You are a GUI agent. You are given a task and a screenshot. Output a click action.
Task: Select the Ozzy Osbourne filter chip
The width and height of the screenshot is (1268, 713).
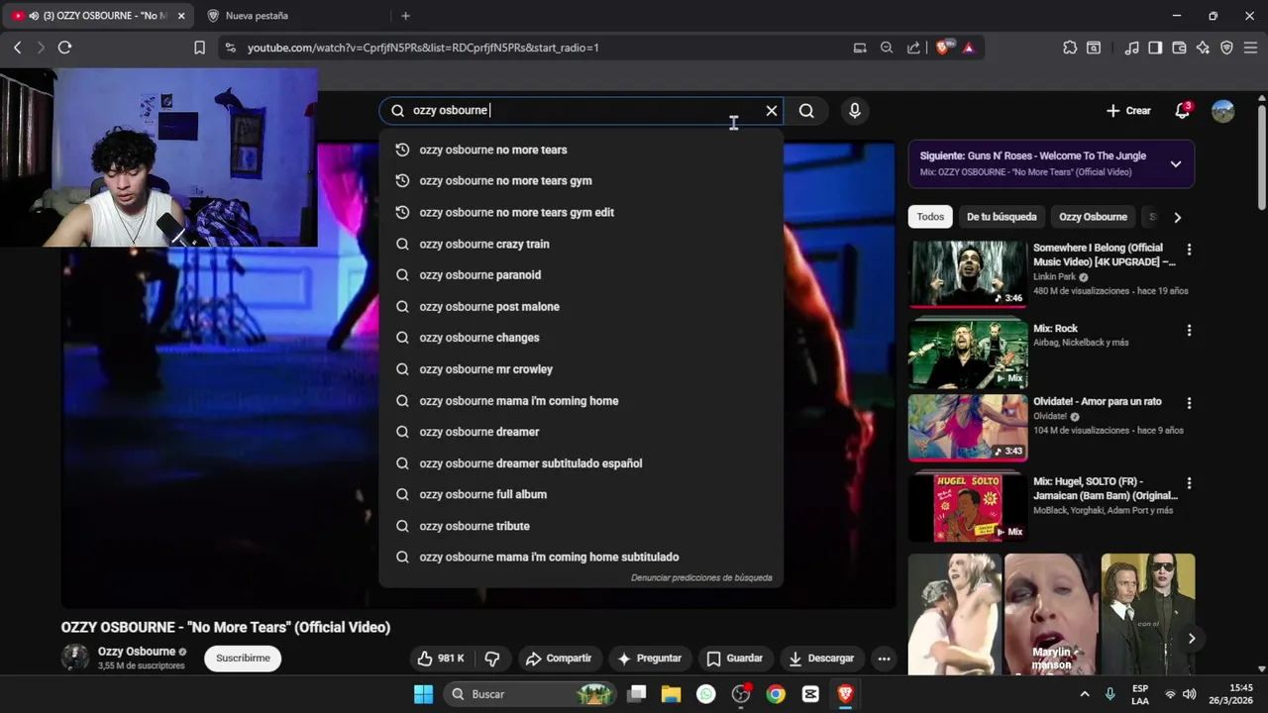point(1093,217)
